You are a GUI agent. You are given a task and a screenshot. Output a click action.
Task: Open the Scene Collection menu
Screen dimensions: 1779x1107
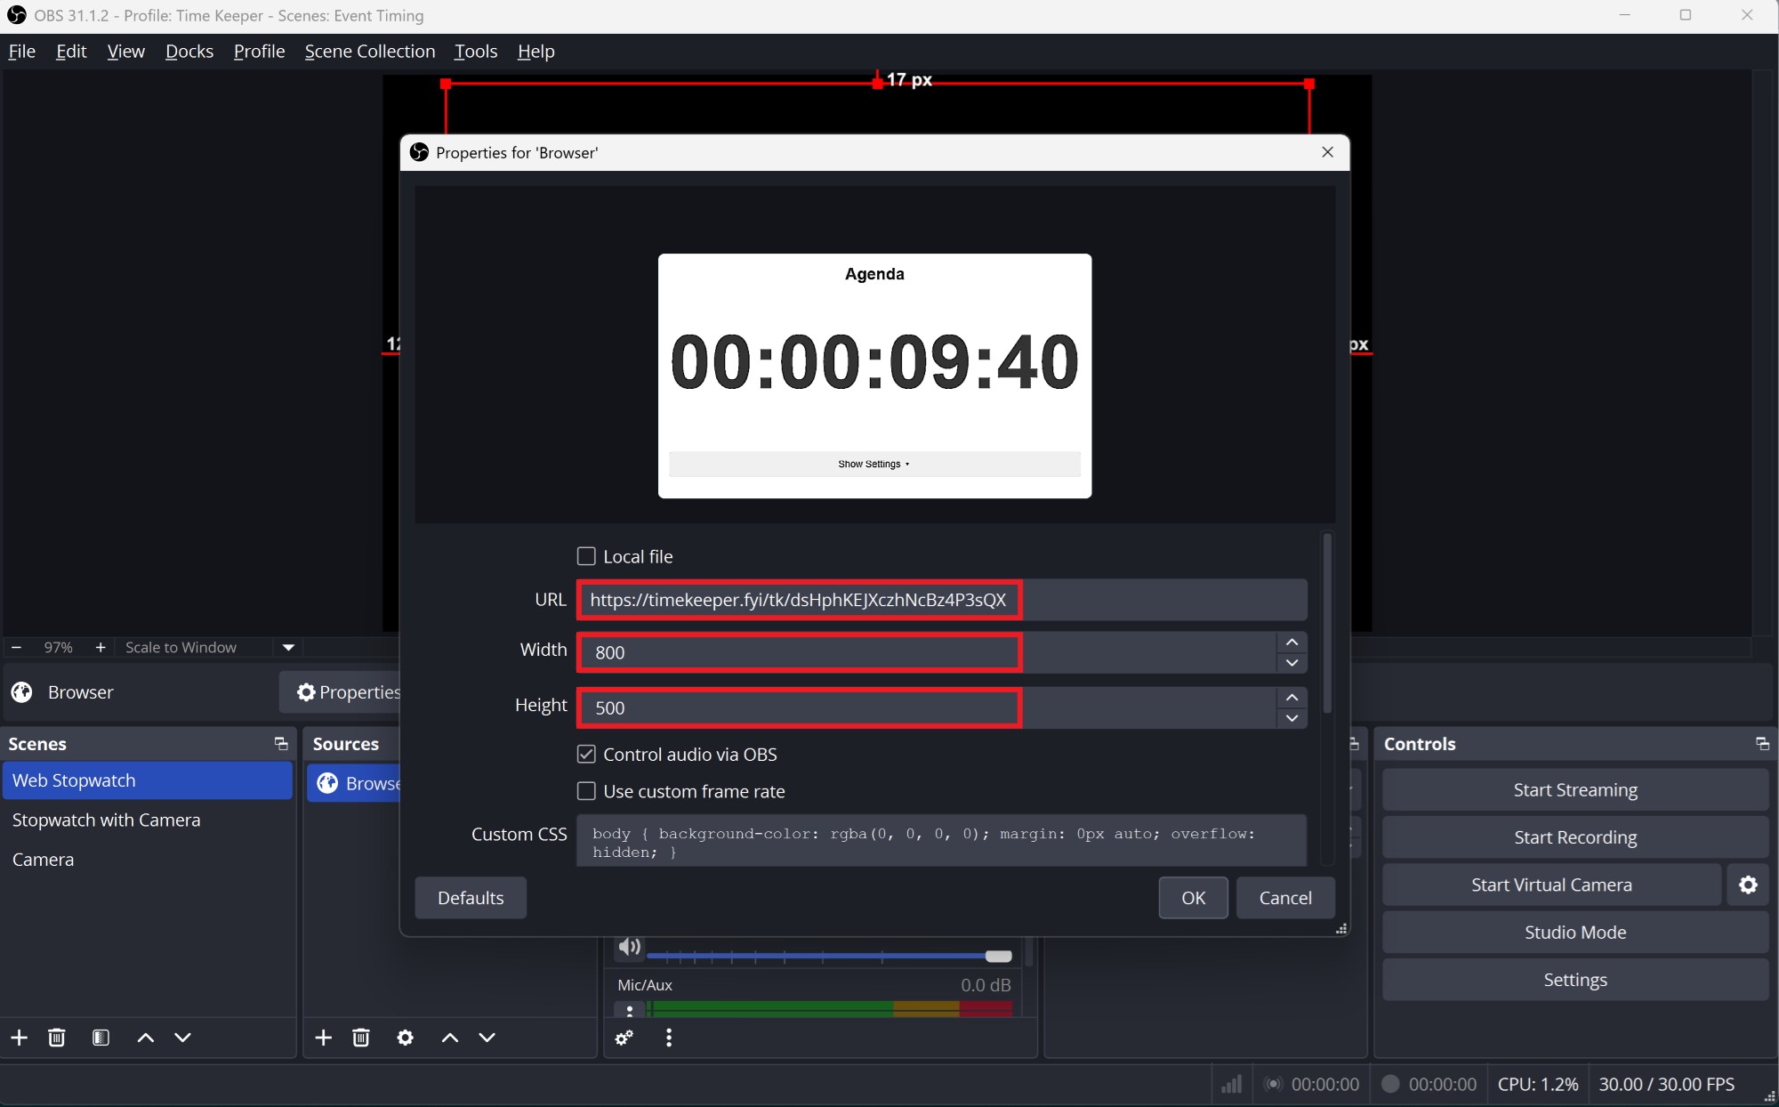370,52
